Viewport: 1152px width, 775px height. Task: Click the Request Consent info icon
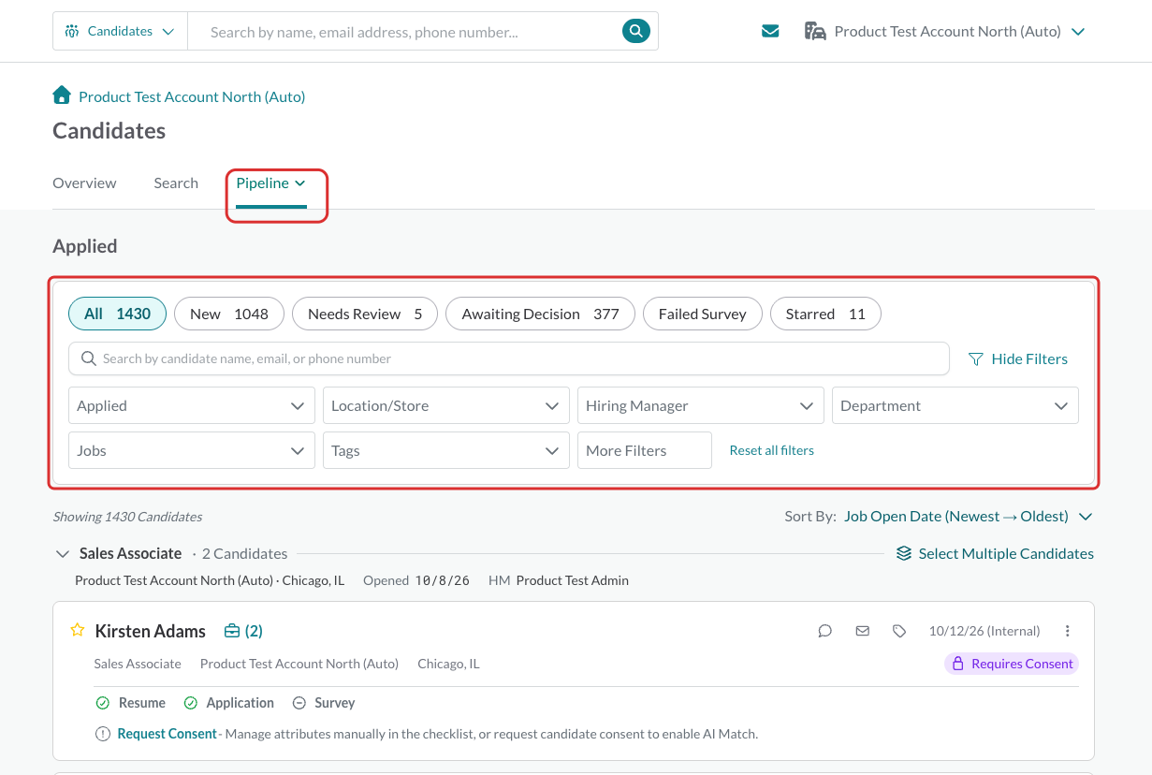click(x=103, y=734)
